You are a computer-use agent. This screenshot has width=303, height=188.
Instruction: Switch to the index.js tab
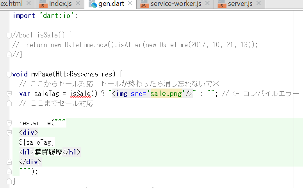(x=60, y=4)
